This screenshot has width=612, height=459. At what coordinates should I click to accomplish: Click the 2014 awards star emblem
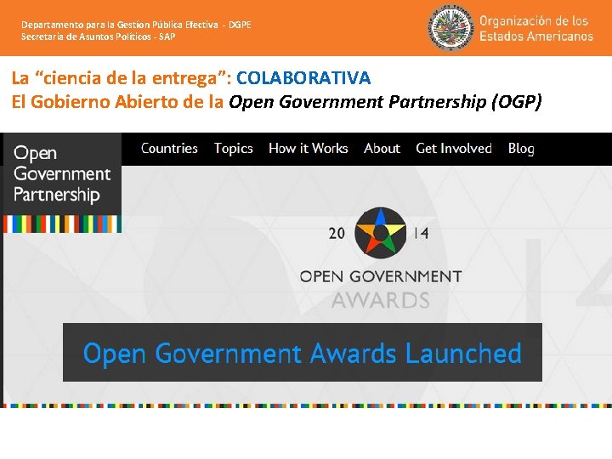[381, 233]
